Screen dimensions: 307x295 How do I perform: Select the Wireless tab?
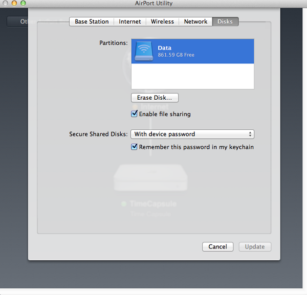162,21
